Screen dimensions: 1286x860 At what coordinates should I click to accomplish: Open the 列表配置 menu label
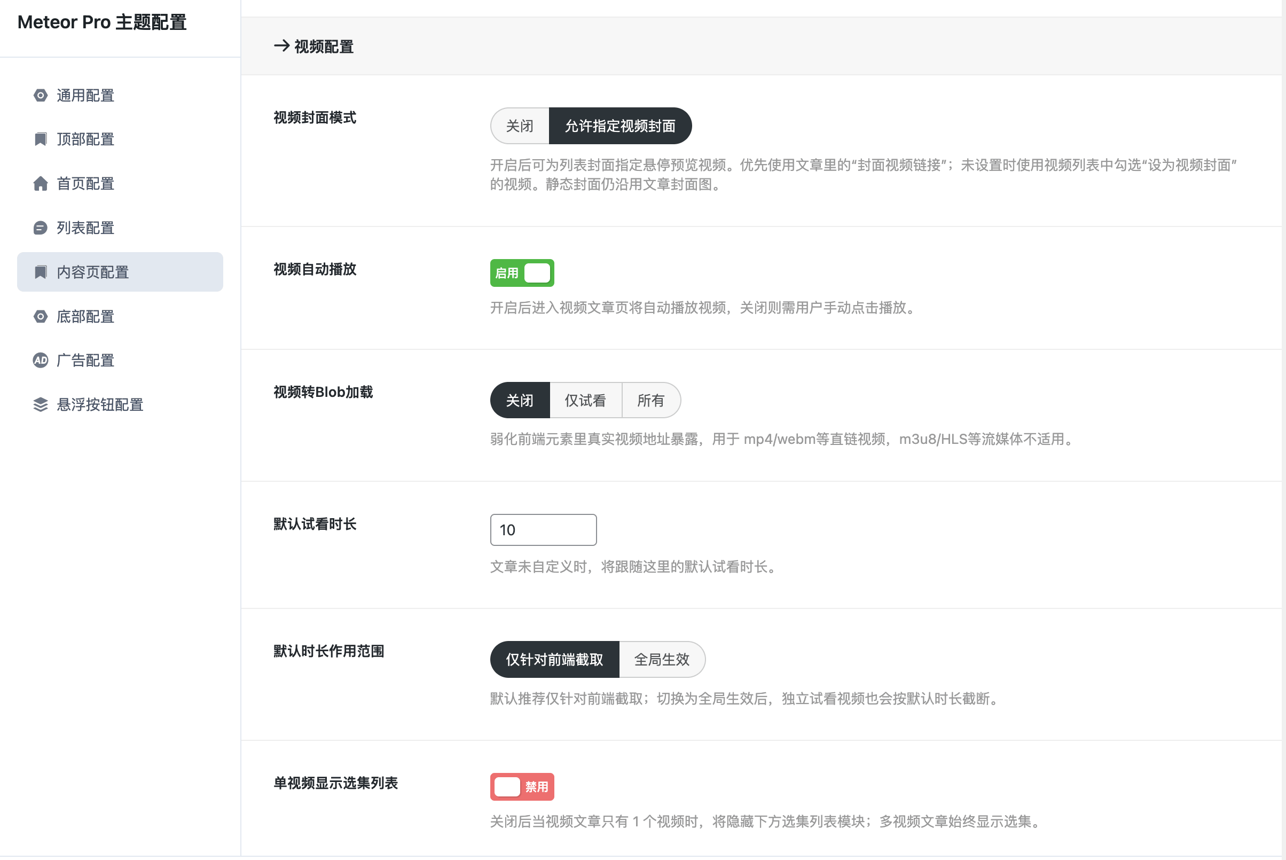[85, 228]
